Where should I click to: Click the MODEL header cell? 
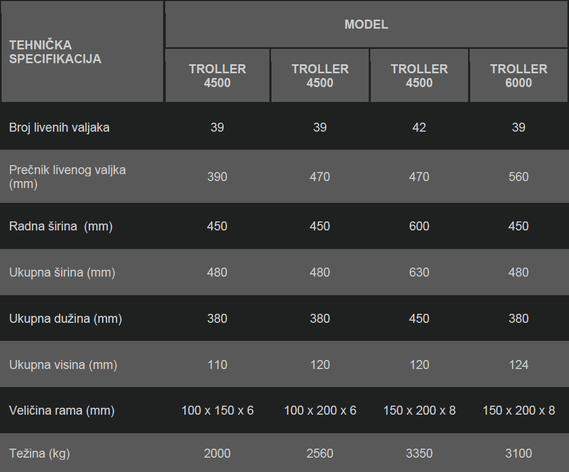tap(366, 24)
